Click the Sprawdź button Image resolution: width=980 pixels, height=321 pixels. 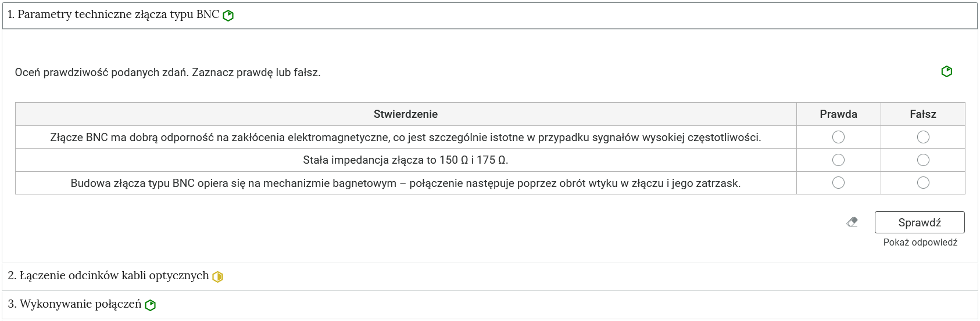click(x=920, y=222)
